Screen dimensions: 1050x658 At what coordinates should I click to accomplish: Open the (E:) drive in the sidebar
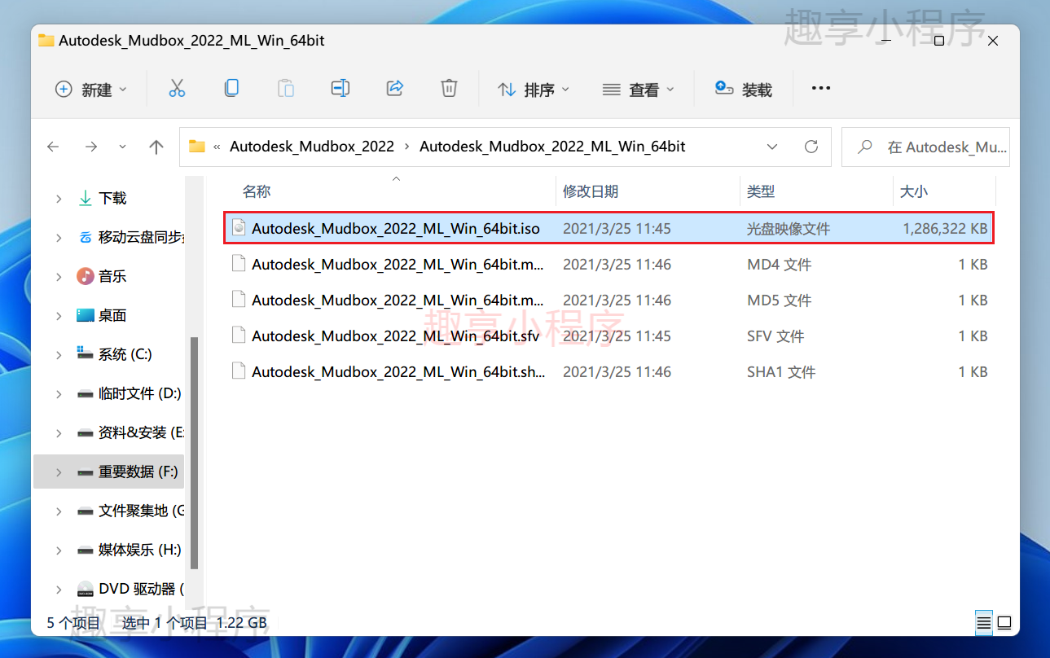130,432
